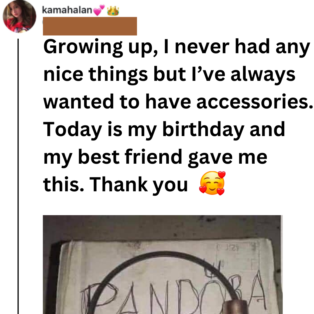This screenshot has width=314, height=314.
Task: Click the smiling face with hearts emoji
Action: (212, 183)
